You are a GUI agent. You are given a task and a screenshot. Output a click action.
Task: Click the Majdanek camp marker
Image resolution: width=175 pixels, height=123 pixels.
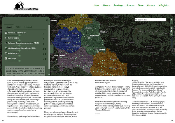pos(89,38)
